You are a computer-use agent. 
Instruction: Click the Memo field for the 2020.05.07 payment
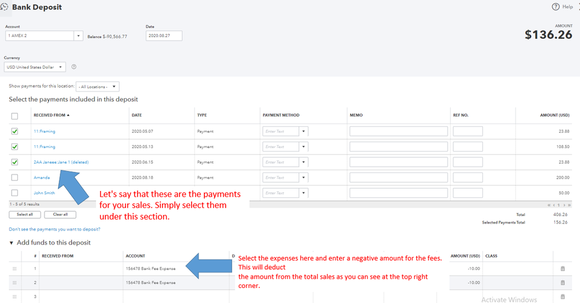398,131
